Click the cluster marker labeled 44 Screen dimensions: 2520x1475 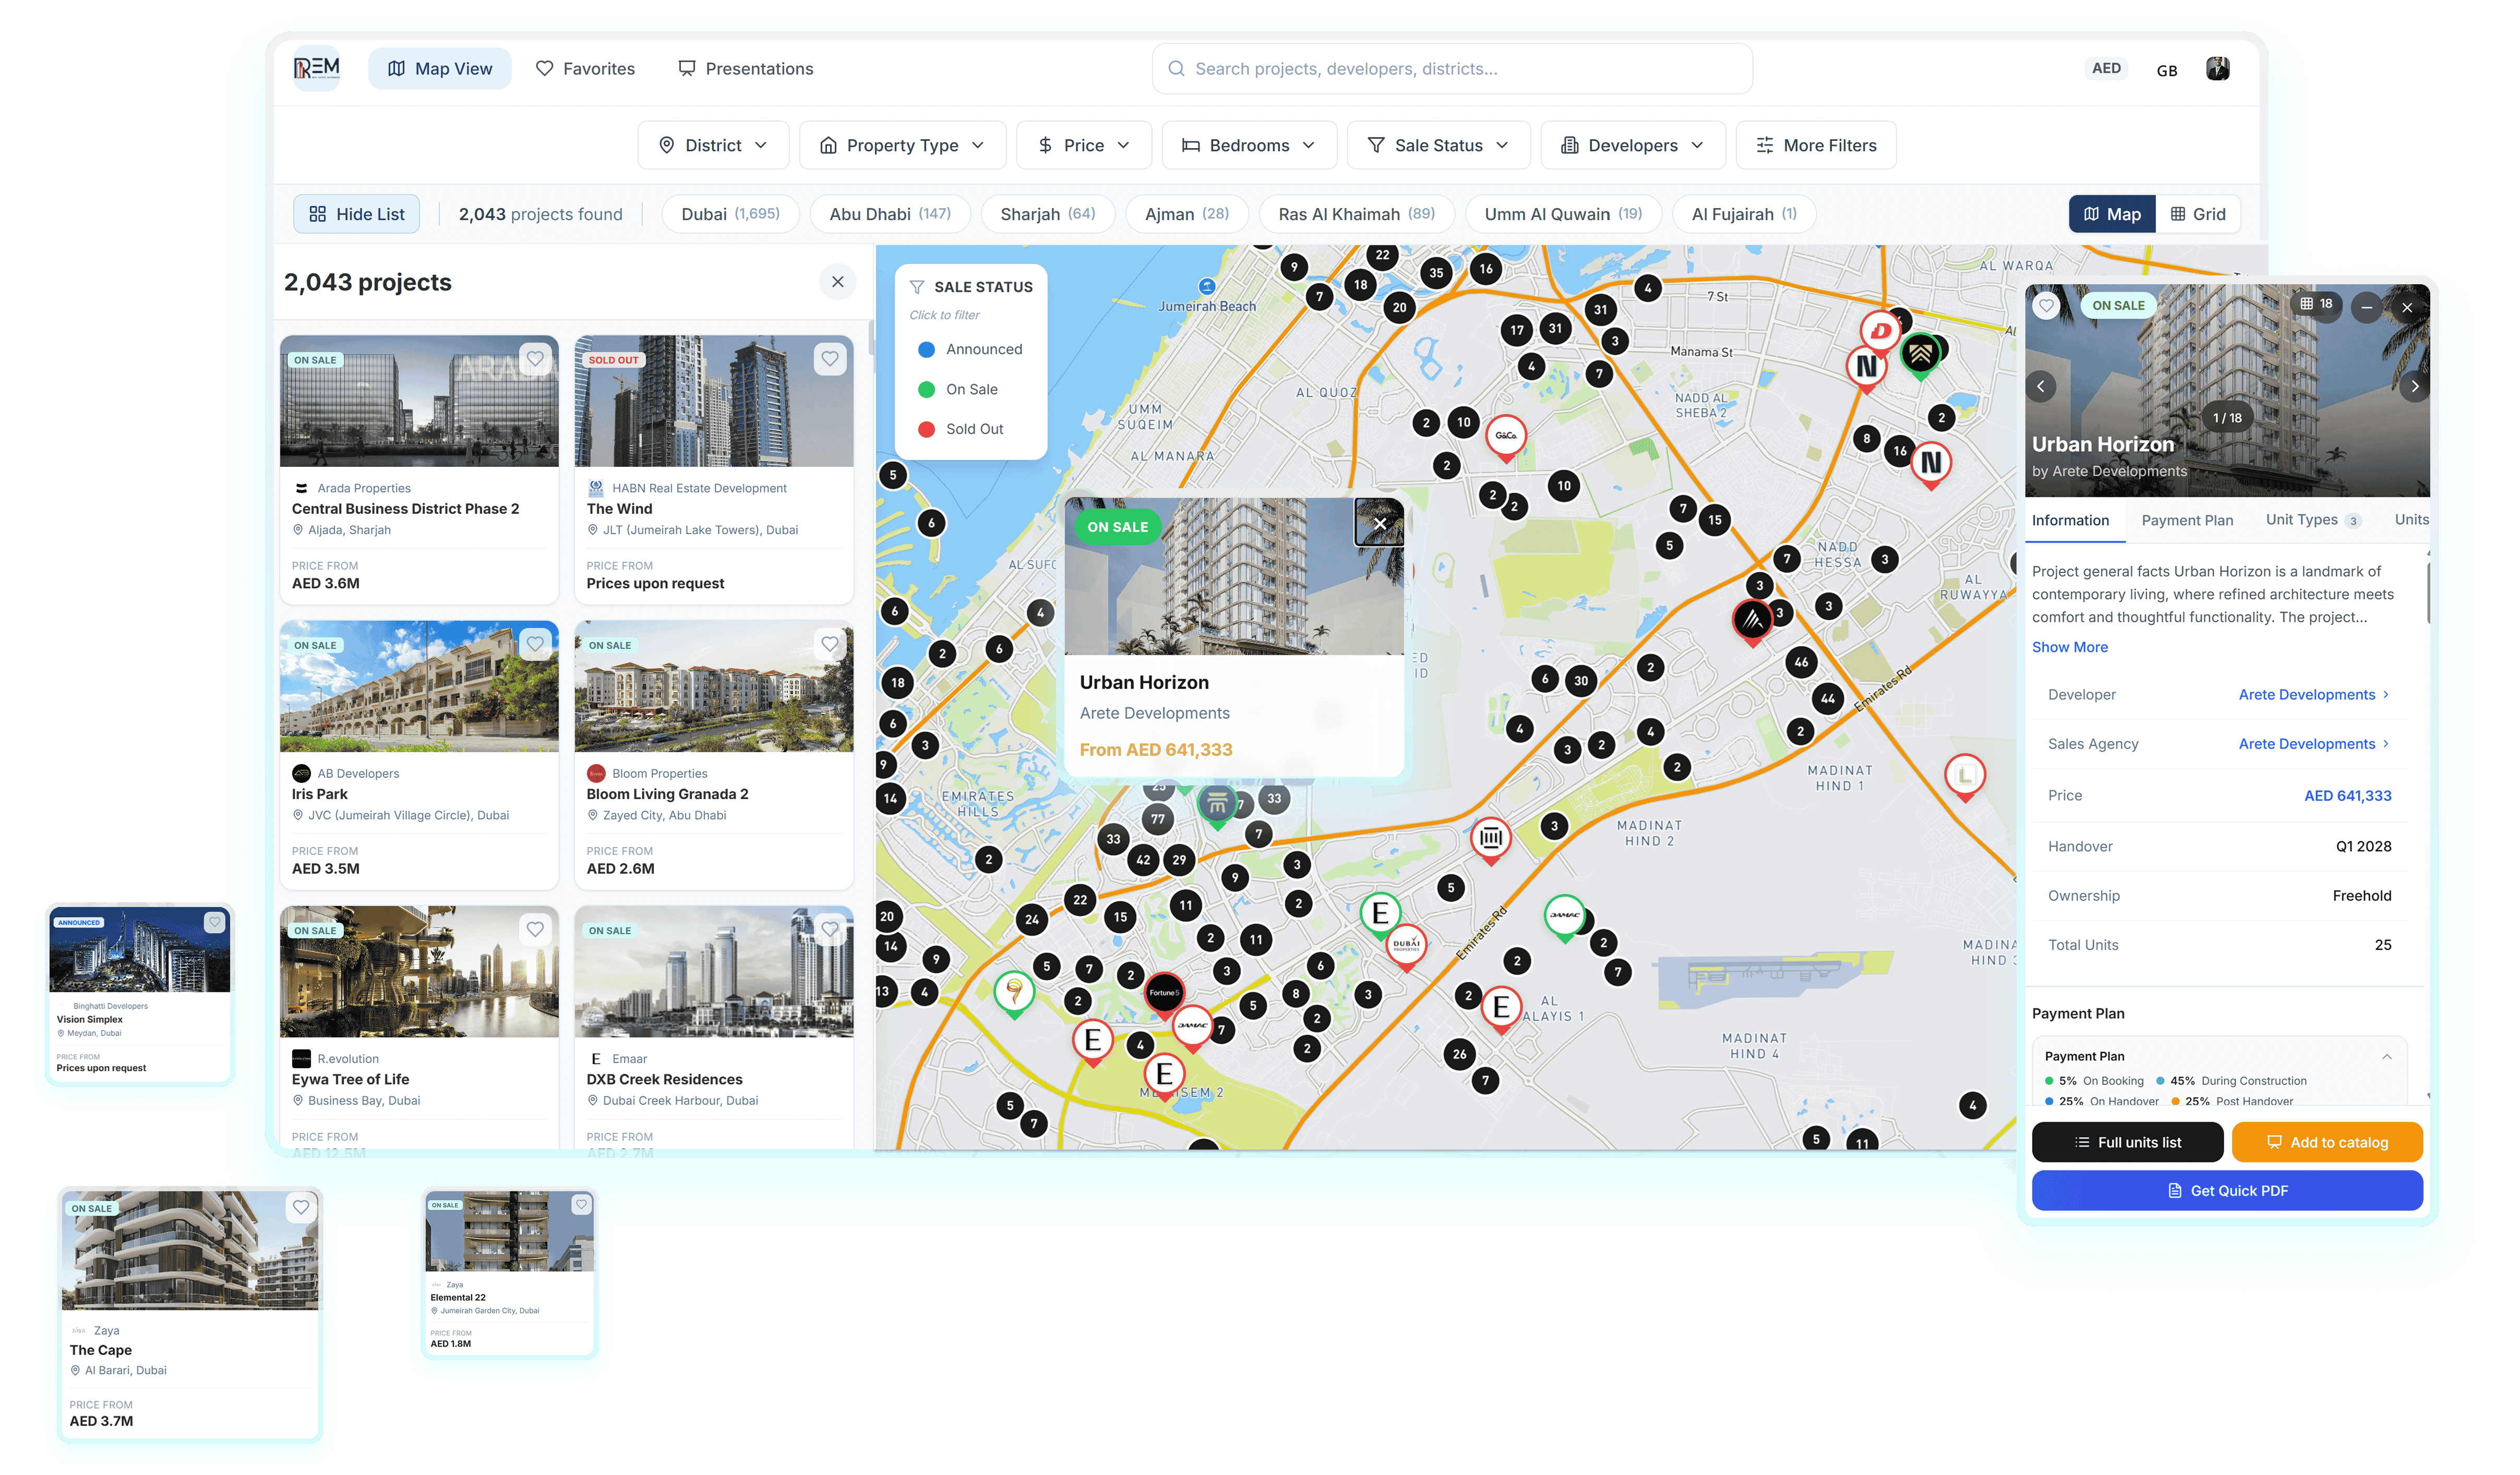(1827, 698)
